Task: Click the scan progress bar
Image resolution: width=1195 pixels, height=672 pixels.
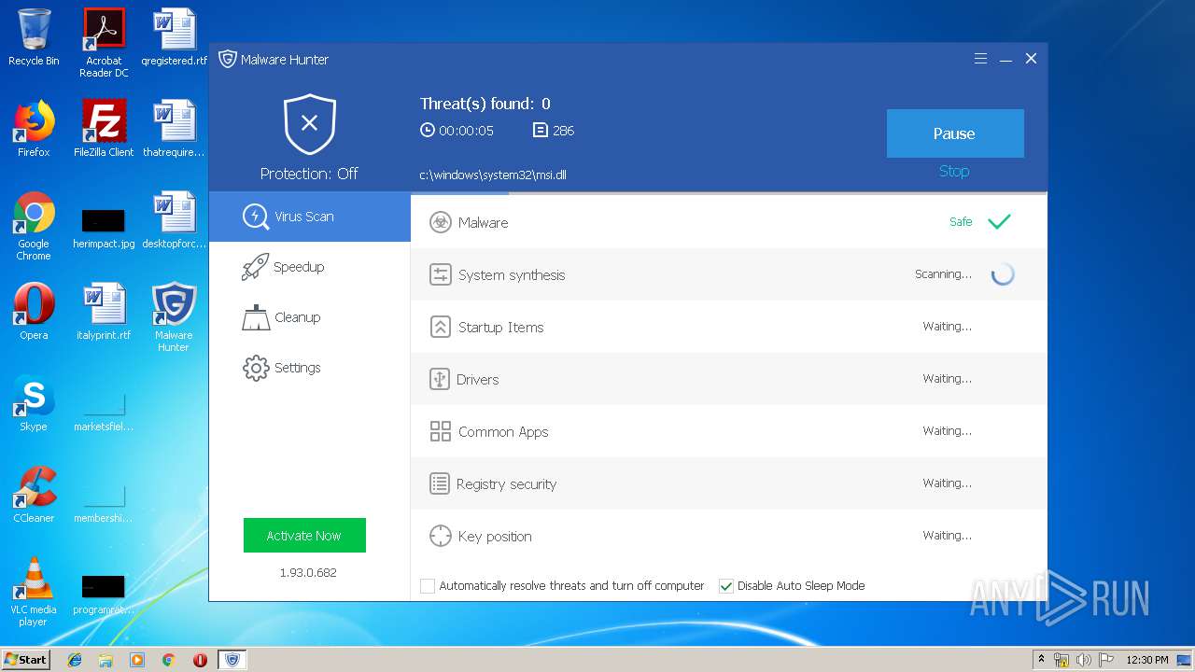Action: (x=729, y=193)
